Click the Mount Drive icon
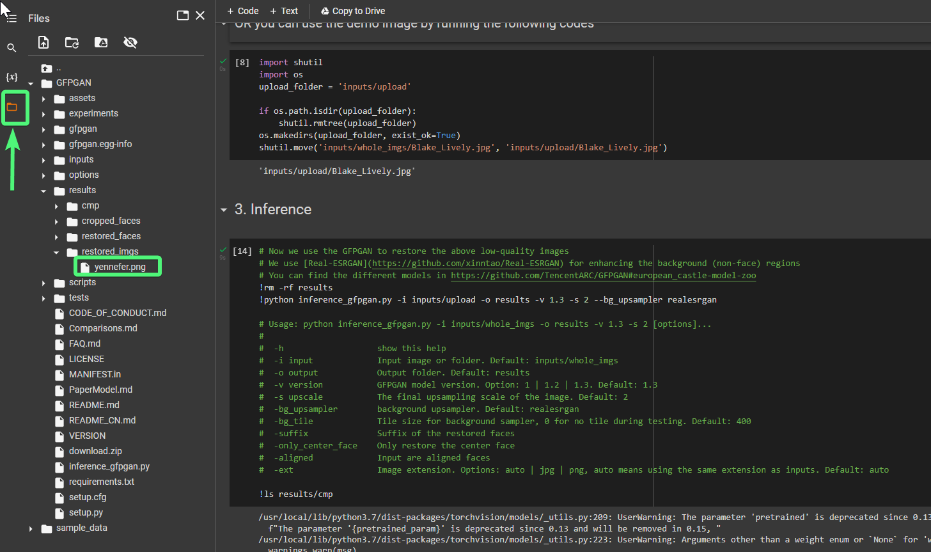This screenshot has height=552, width=931. pyautogui.click(x=101, y=43)
